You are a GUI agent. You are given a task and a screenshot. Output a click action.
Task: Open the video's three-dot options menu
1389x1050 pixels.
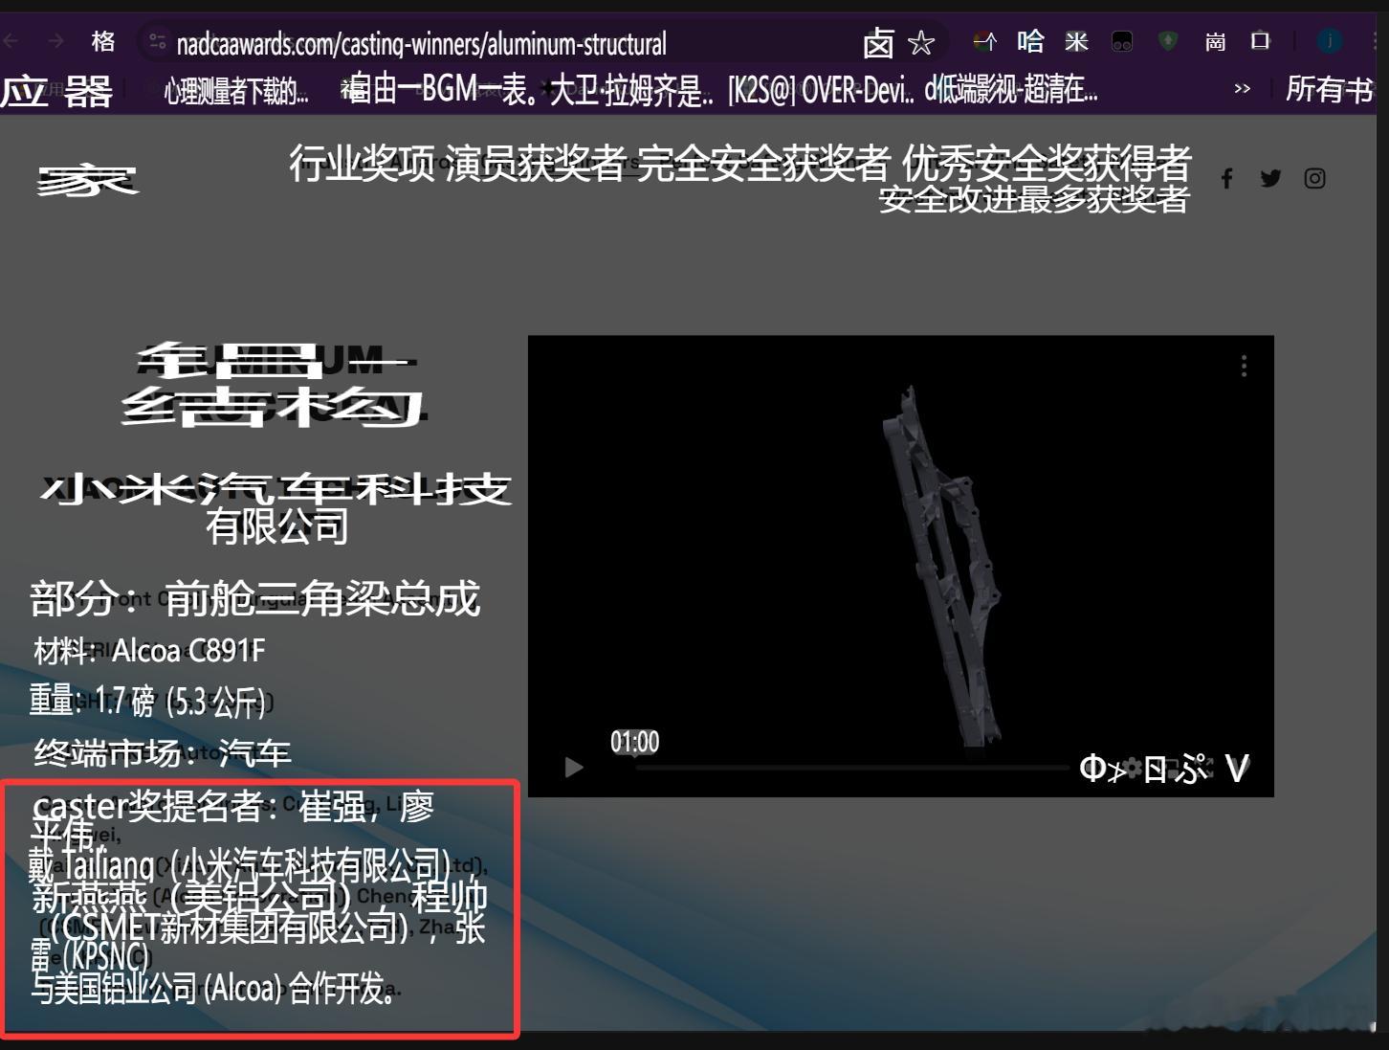1244,366
